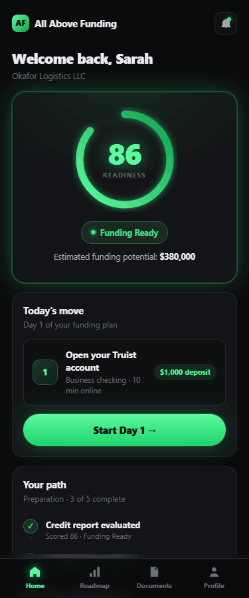249x598 pixels.
Task: Click the AF app logo
Action: [x=21, y=23]
